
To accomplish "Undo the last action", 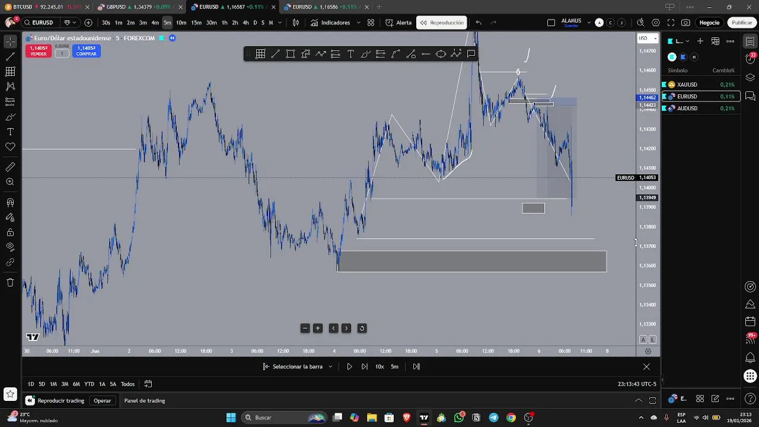I will coord(478,23).
